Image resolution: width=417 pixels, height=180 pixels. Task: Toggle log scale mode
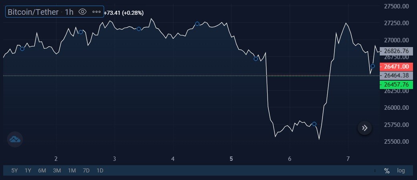pos(401,170)
